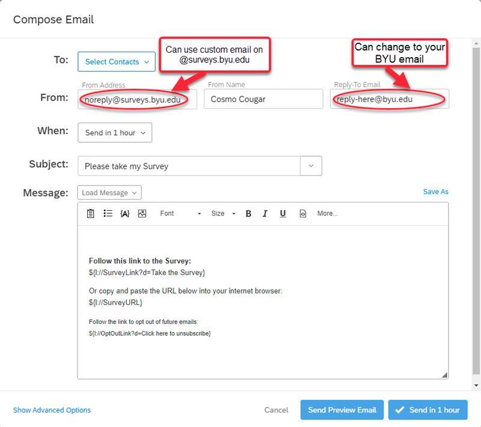481x427 pixels.
Task: Open the source code view icon
Action: click(302, 213)
